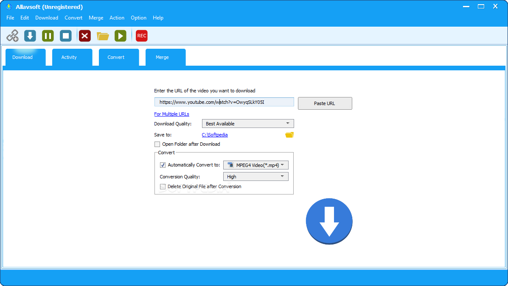Select the Add URL link tool

pyautogui.click(x=13, y=36)
